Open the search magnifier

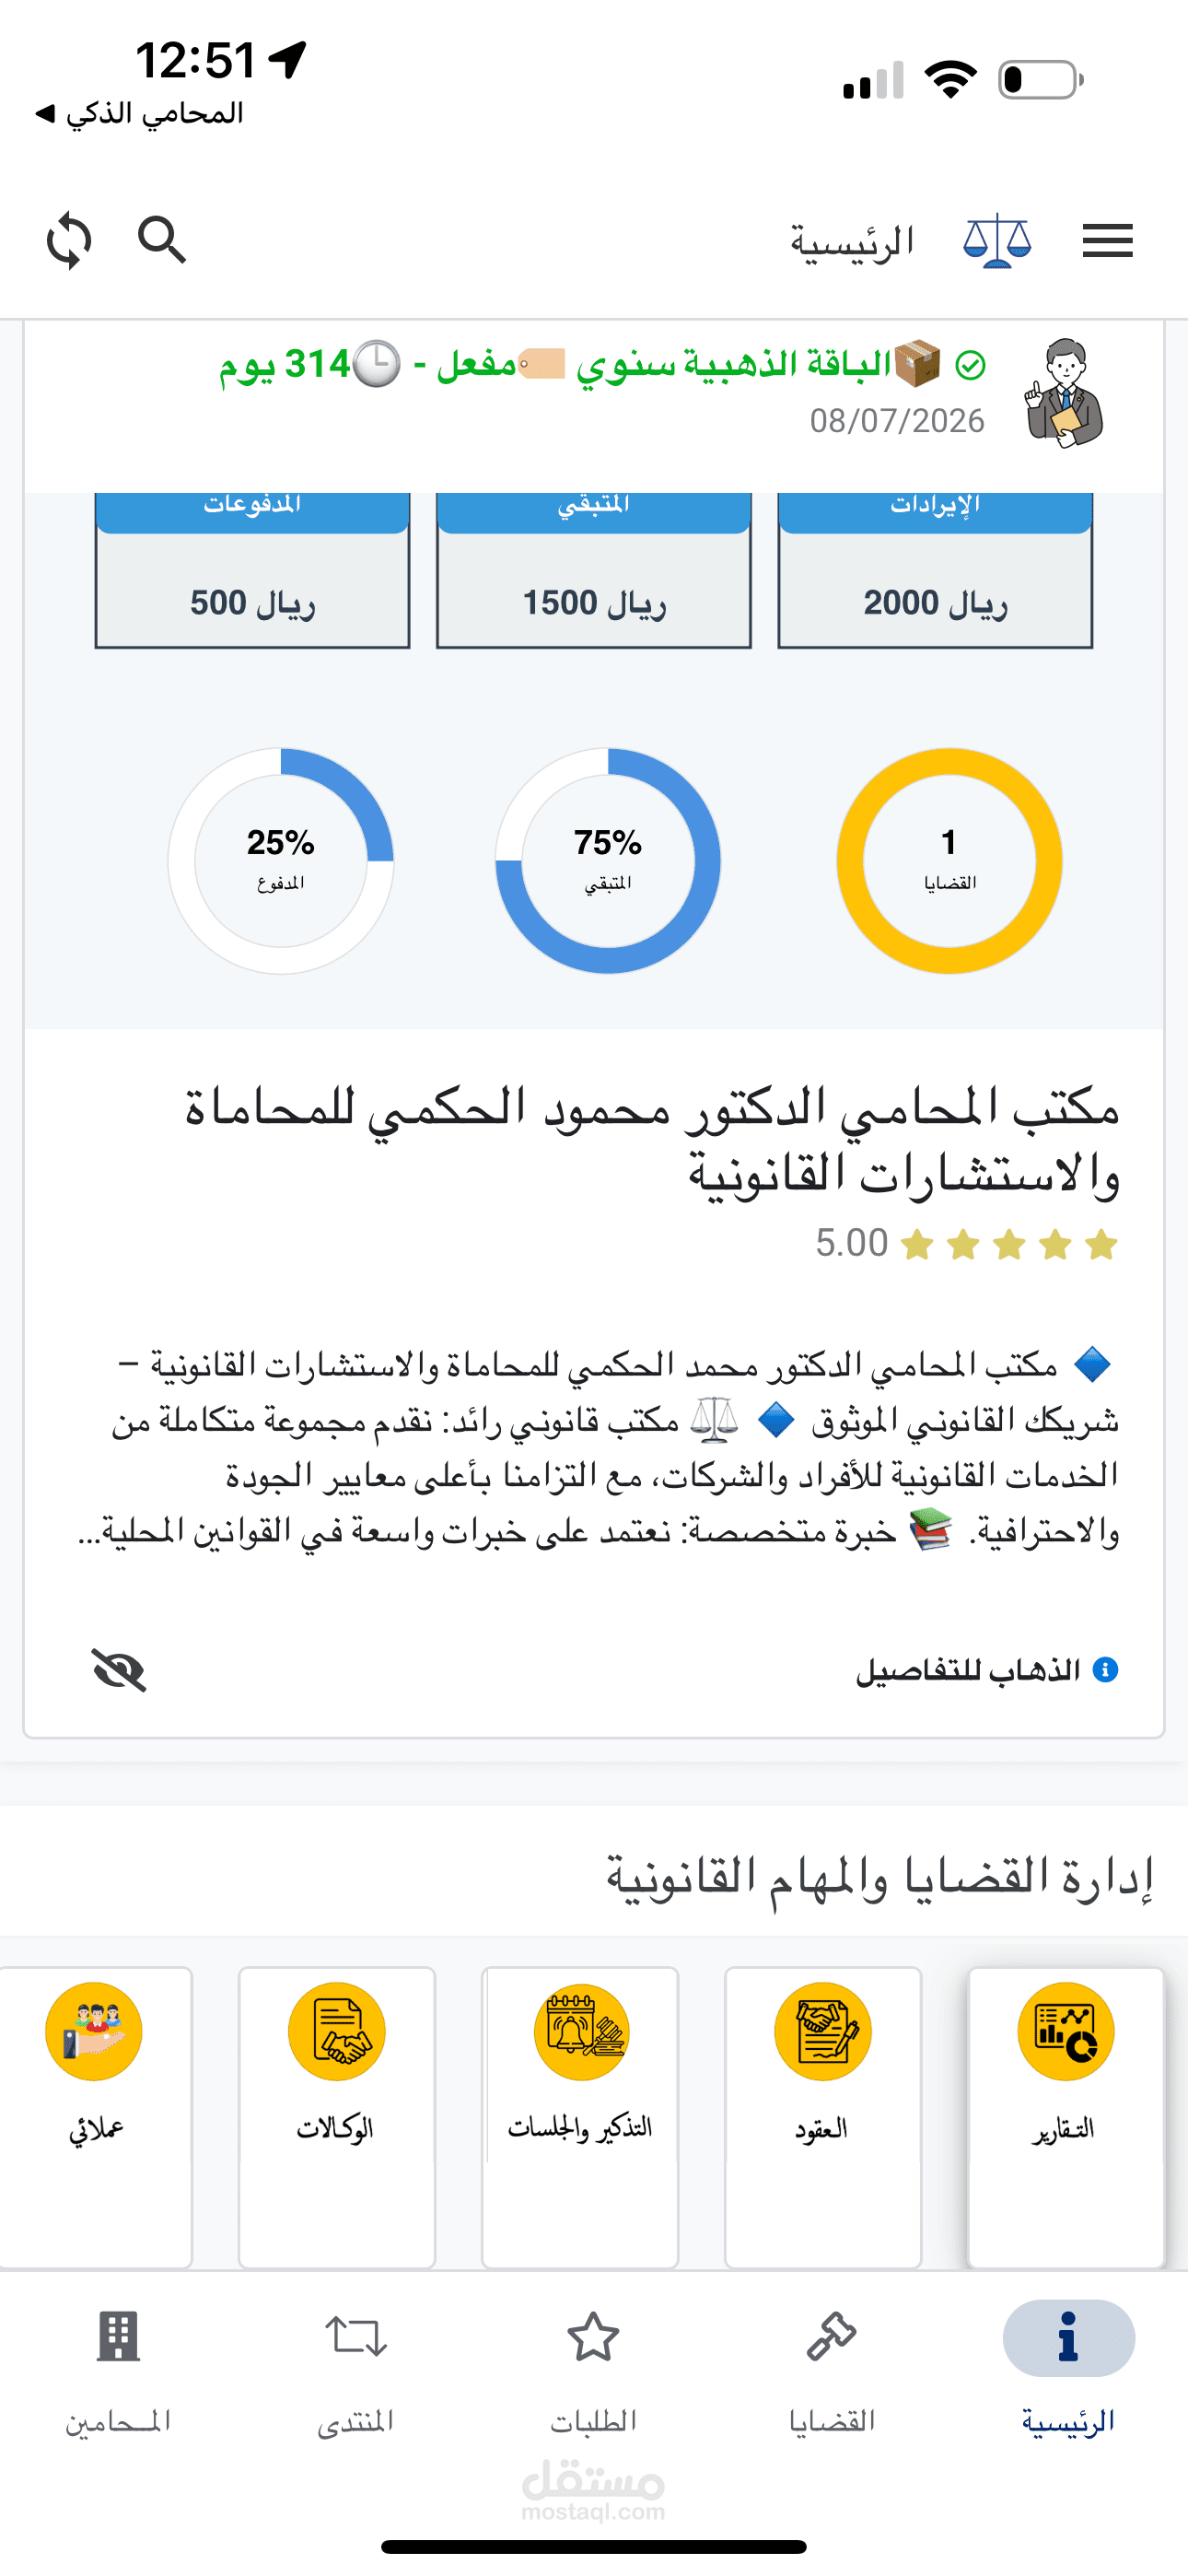(162, 240)
